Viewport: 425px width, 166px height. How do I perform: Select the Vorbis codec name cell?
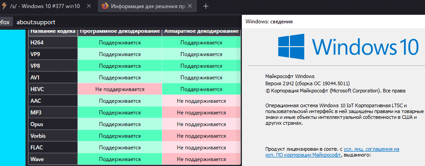pos(53,135)
